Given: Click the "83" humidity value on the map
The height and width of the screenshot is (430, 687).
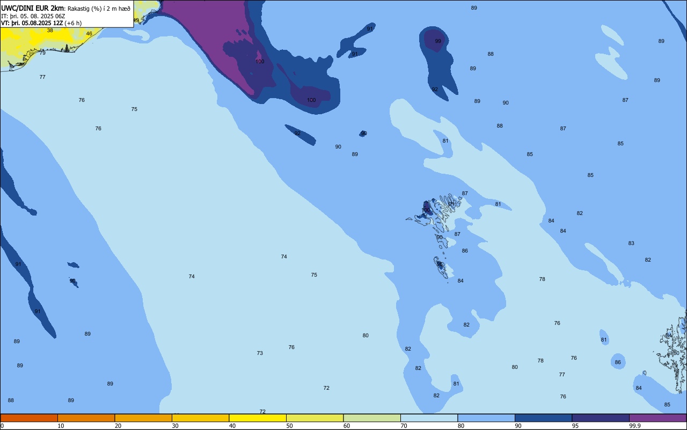Looking at the screenshot, I should click(x=631, y=243).
